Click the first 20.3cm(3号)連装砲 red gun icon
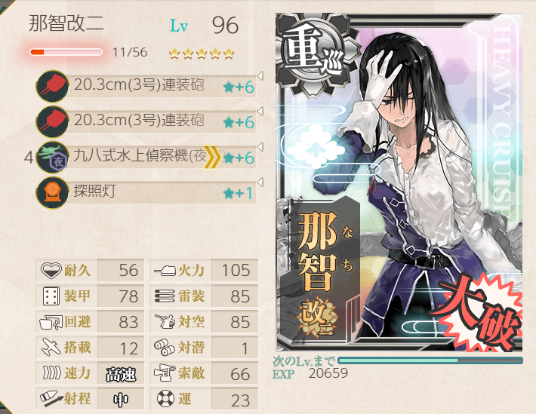Image resolution: width=536 pixels, height=414 pixels. coord(53,86)
